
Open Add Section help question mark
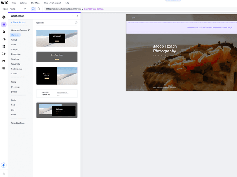click(x=73, y=16)
